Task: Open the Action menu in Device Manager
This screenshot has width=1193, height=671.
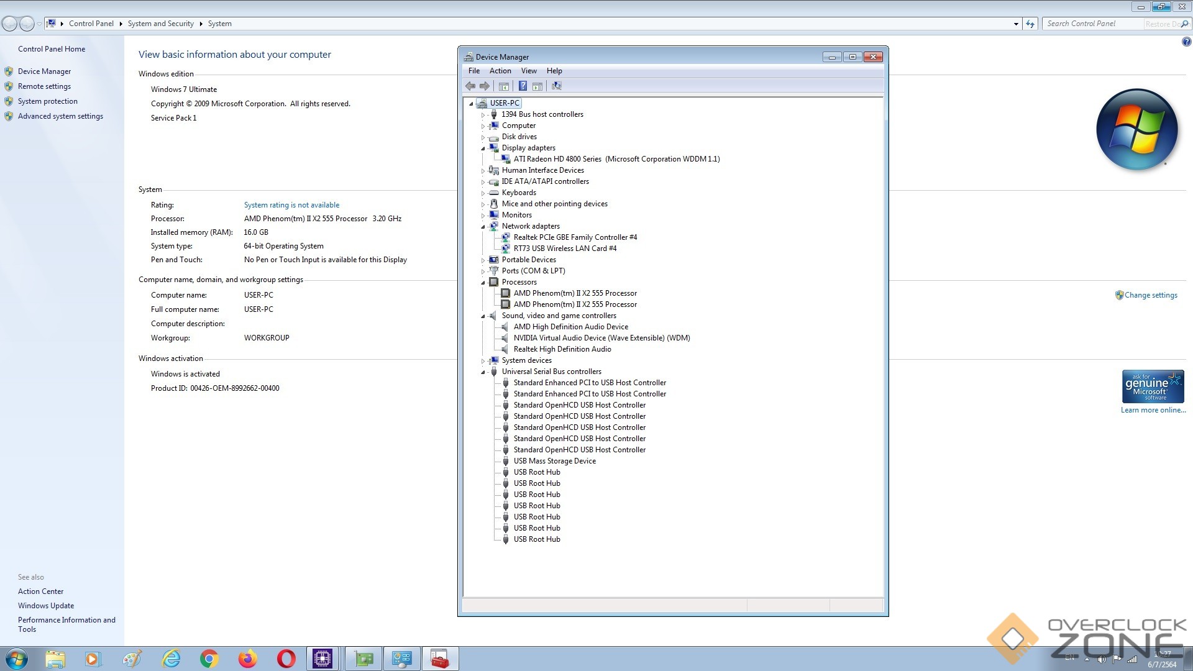Action: (500, 71)
